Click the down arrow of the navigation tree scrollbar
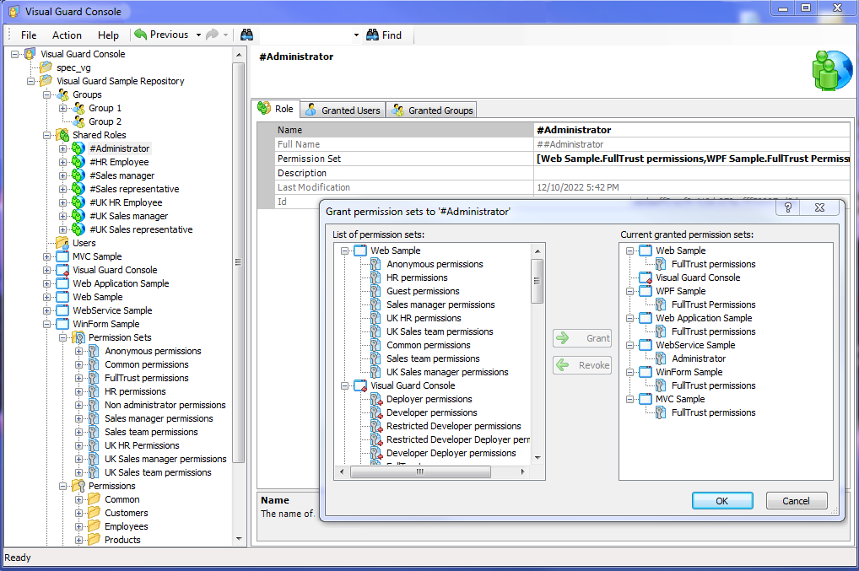The height and width of the screenshot is (571, 859). click(x=239, y=539)
